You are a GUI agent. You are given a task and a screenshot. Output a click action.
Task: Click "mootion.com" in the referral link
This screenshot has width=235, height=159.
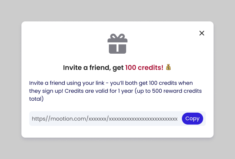(x=68, y=119)
